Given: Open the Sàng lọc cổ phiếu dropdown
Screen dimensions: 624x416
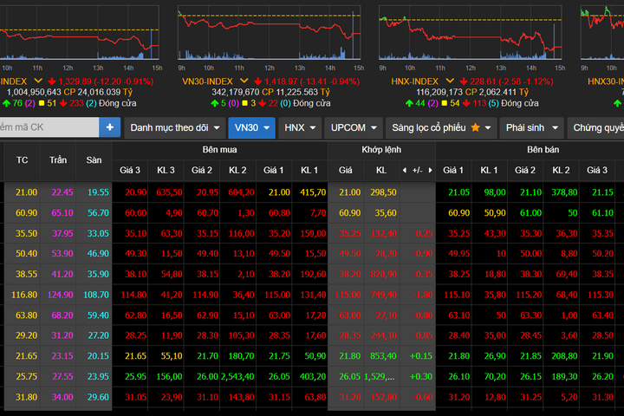Looking at the screenshot, I should click(441, 127).
